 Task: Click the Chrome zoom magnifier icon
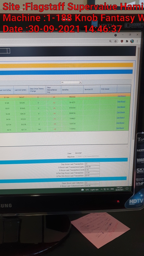coord(110,41)
